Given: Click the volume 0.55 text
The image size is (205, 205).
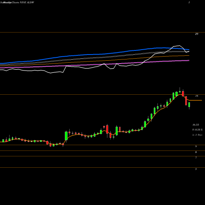Looking at the screenshot, I should [198, 130].
